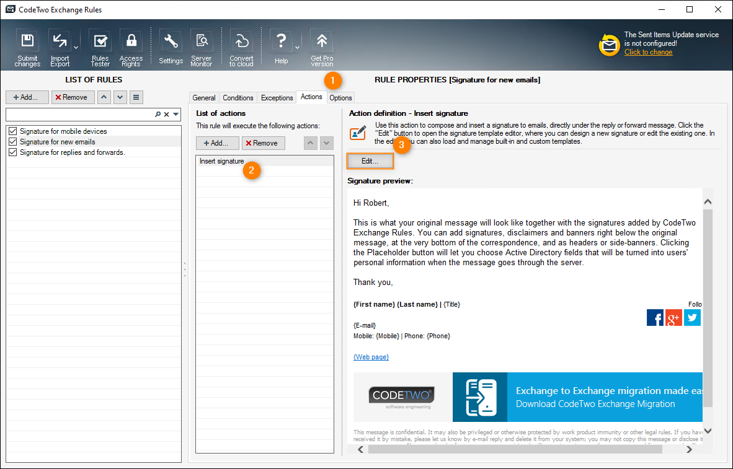Open the Import Export tool
The width and height of the screenshot is (733, 469).
pos(60,48)
